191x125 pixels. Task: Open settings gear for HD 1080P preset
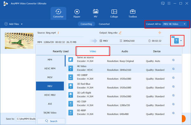(173, 78)
